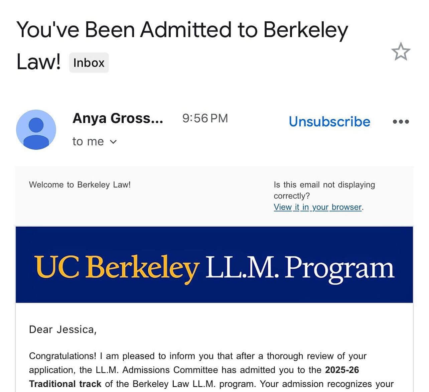Click the white "LL.M. Program" banner text

[300, 268]
